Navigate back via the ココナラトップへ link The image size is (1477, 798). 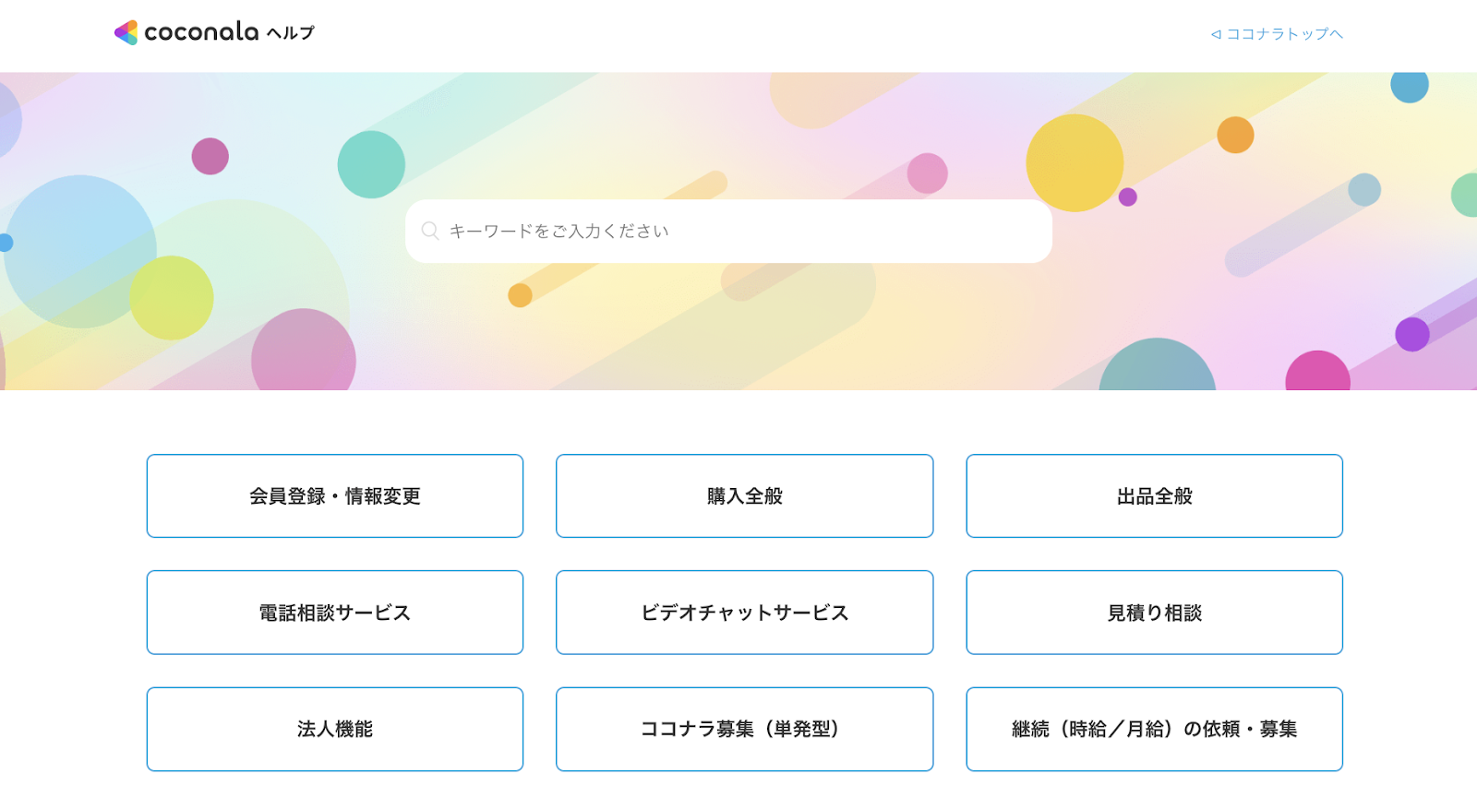pyautogui.click(x=1281, y=33)
